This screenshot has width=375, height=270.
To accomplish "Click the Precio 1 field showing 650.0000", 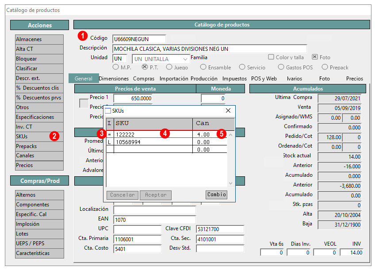I will (x=133, y=98).
